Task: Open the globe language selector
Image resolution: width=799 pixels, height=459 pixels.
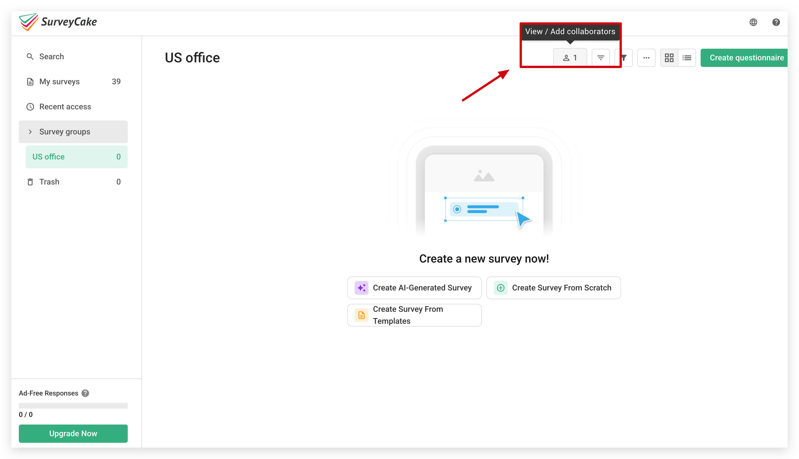Action: [x=753, y=22]
